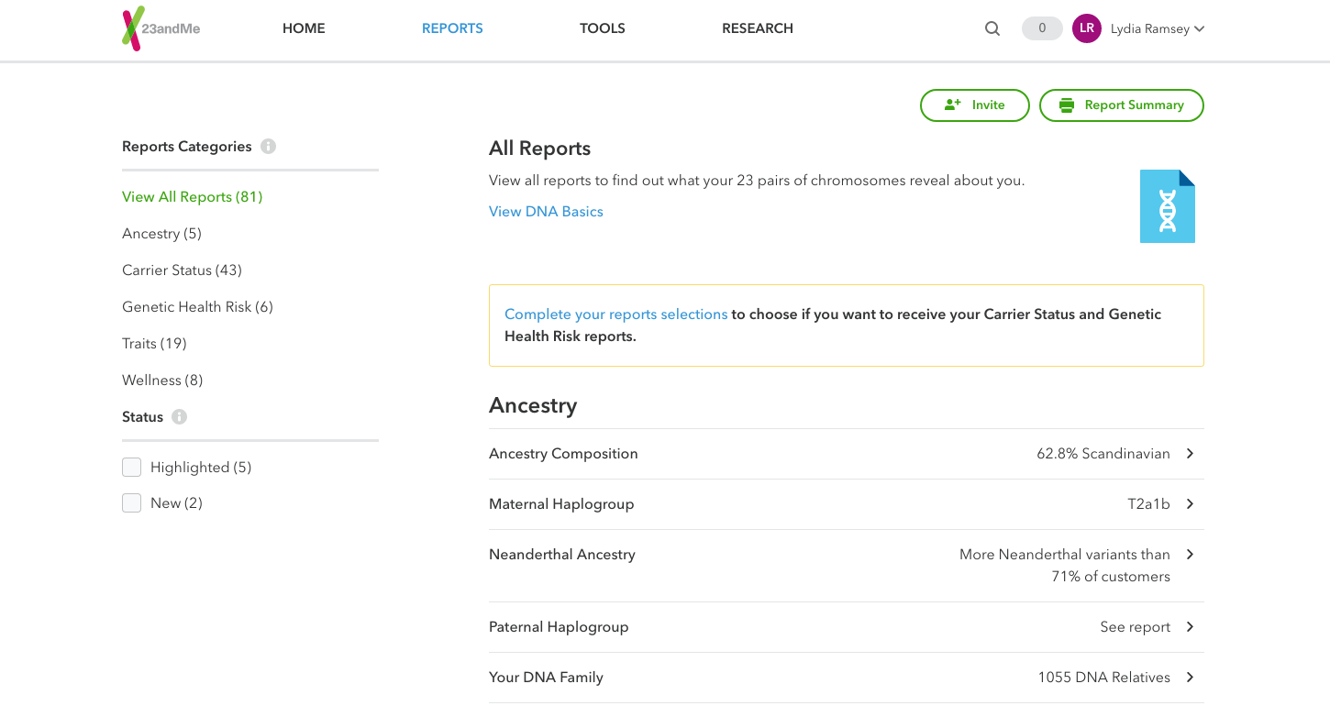Screen dimensions: 1330x728
Task: Filter by Carrier Status (43) category
Action: (182, 270)
